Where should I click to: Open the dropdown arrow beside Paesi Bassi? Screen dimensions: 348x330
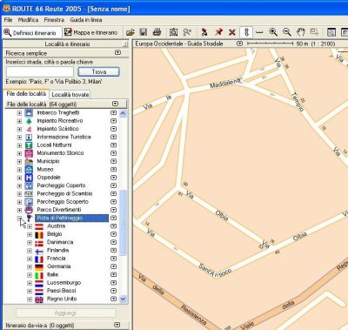tap(113, 291)
